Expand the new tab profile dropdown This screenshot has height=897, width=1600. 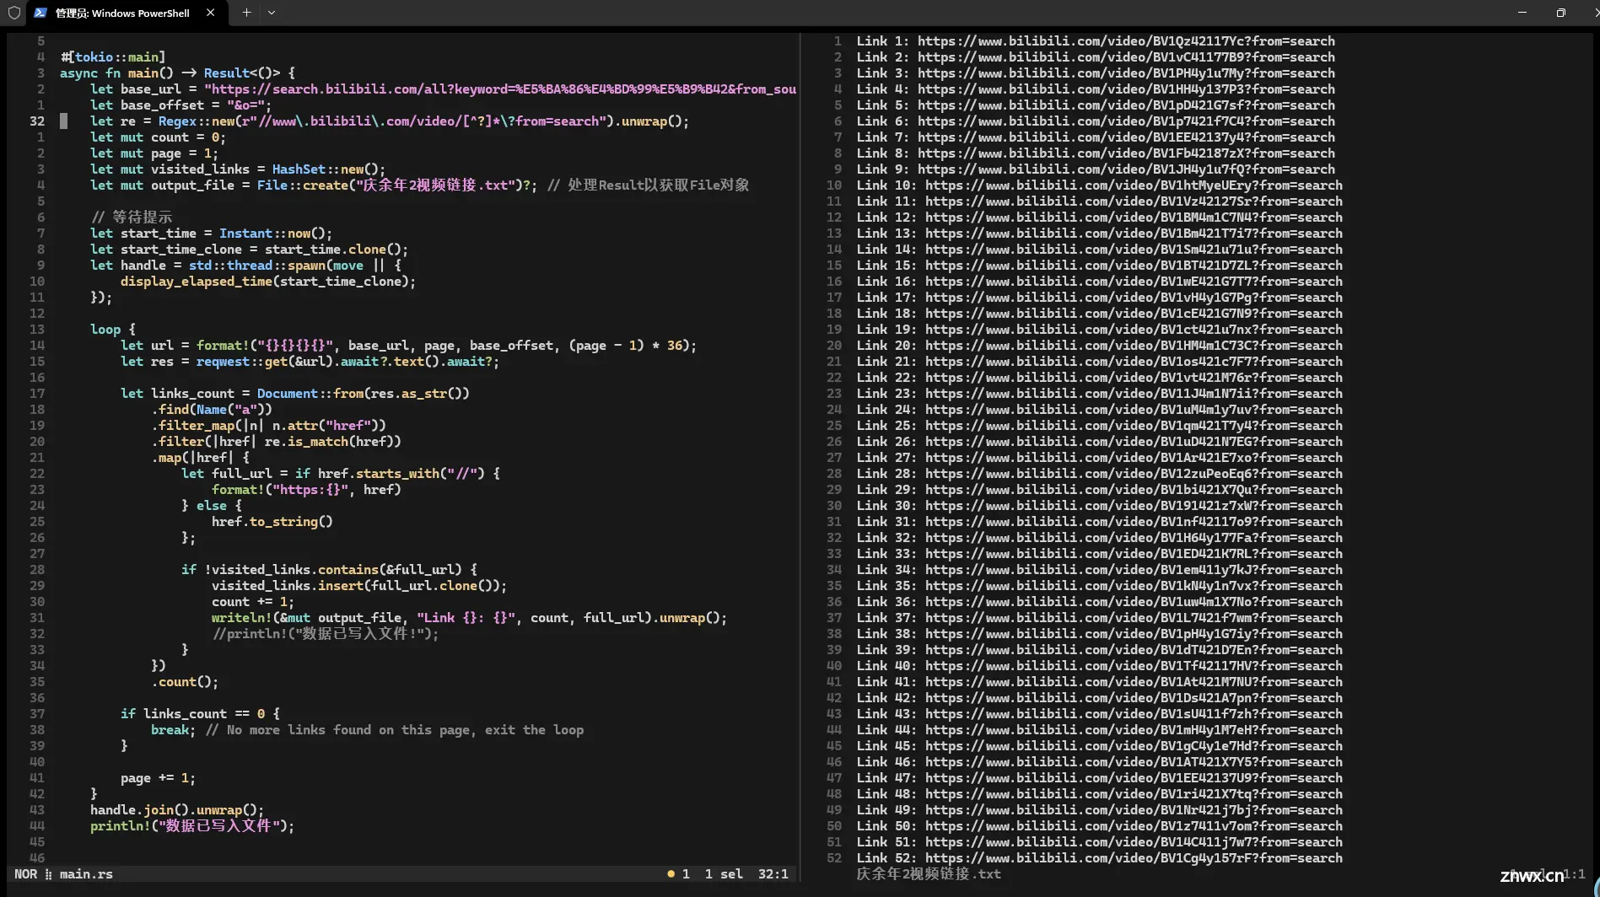[272, 13]
